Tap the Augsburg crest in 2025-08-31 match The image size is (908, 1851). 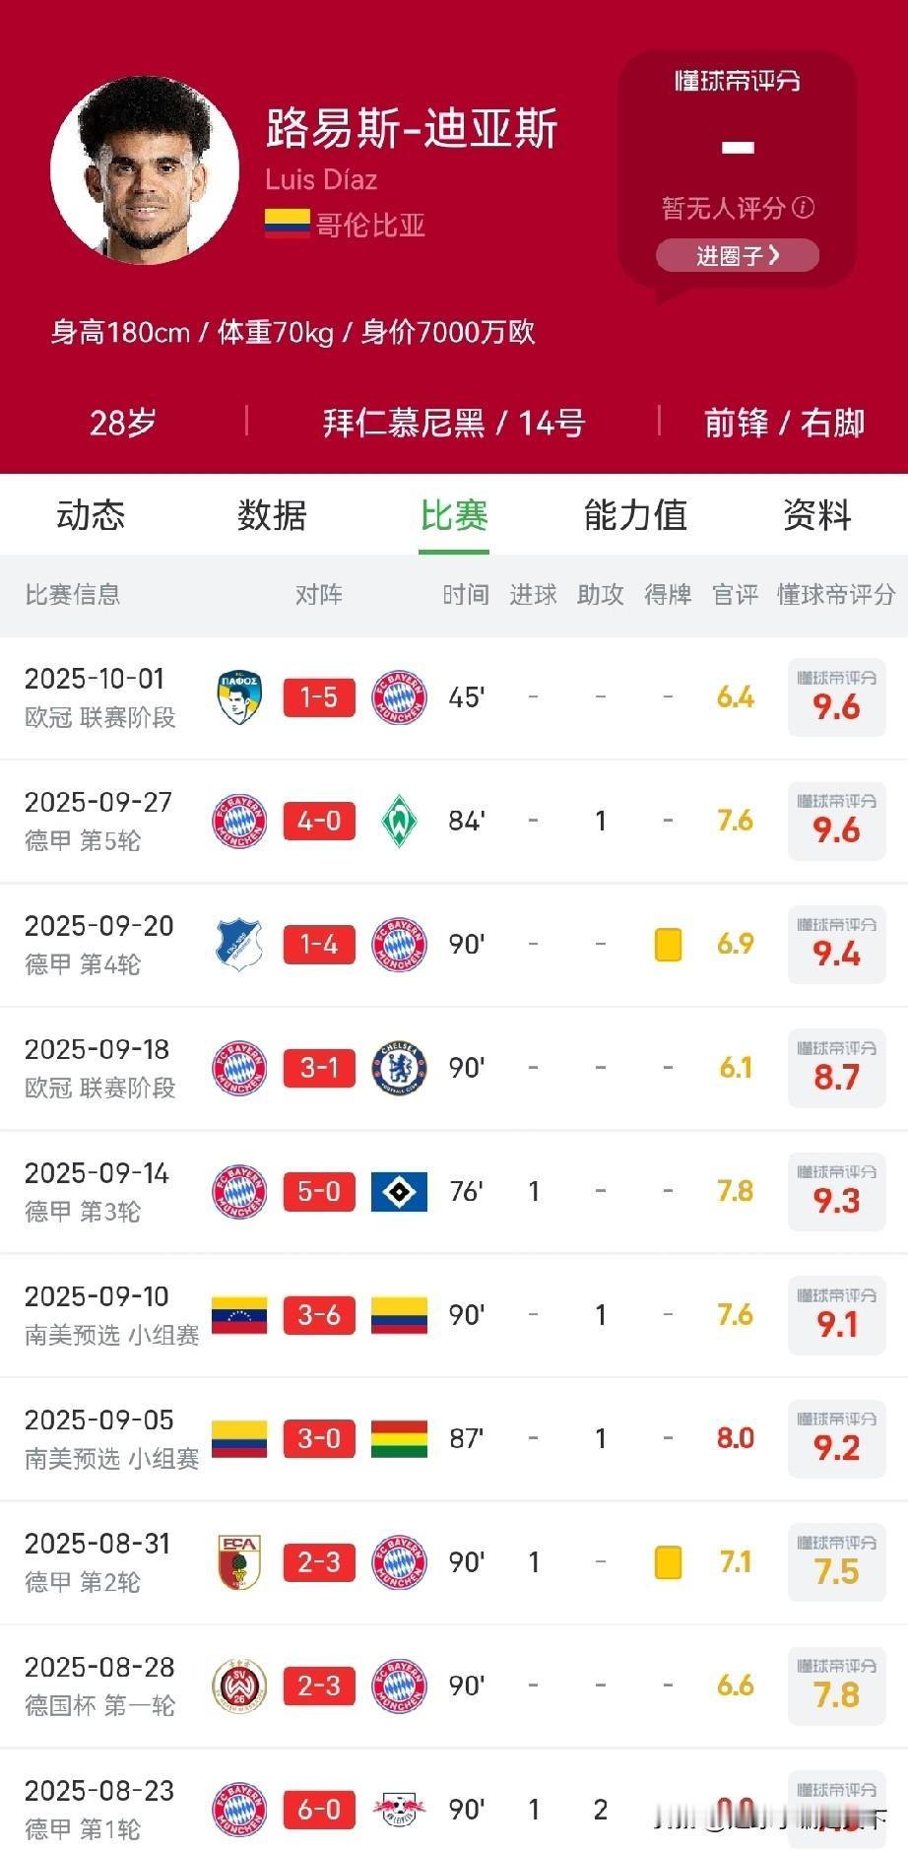[x=239, y=1562]
